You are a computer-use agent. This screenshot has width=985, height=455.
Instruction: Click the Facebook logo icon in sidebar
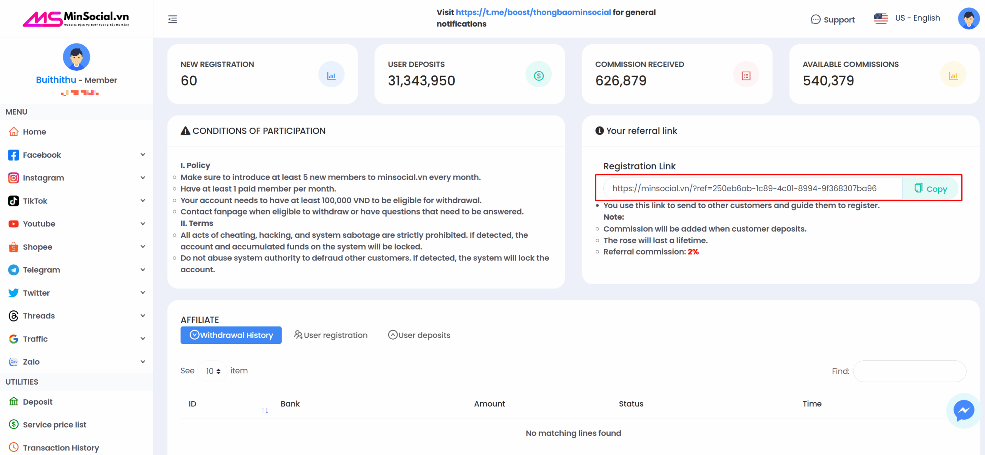click(x=13, y=155)
